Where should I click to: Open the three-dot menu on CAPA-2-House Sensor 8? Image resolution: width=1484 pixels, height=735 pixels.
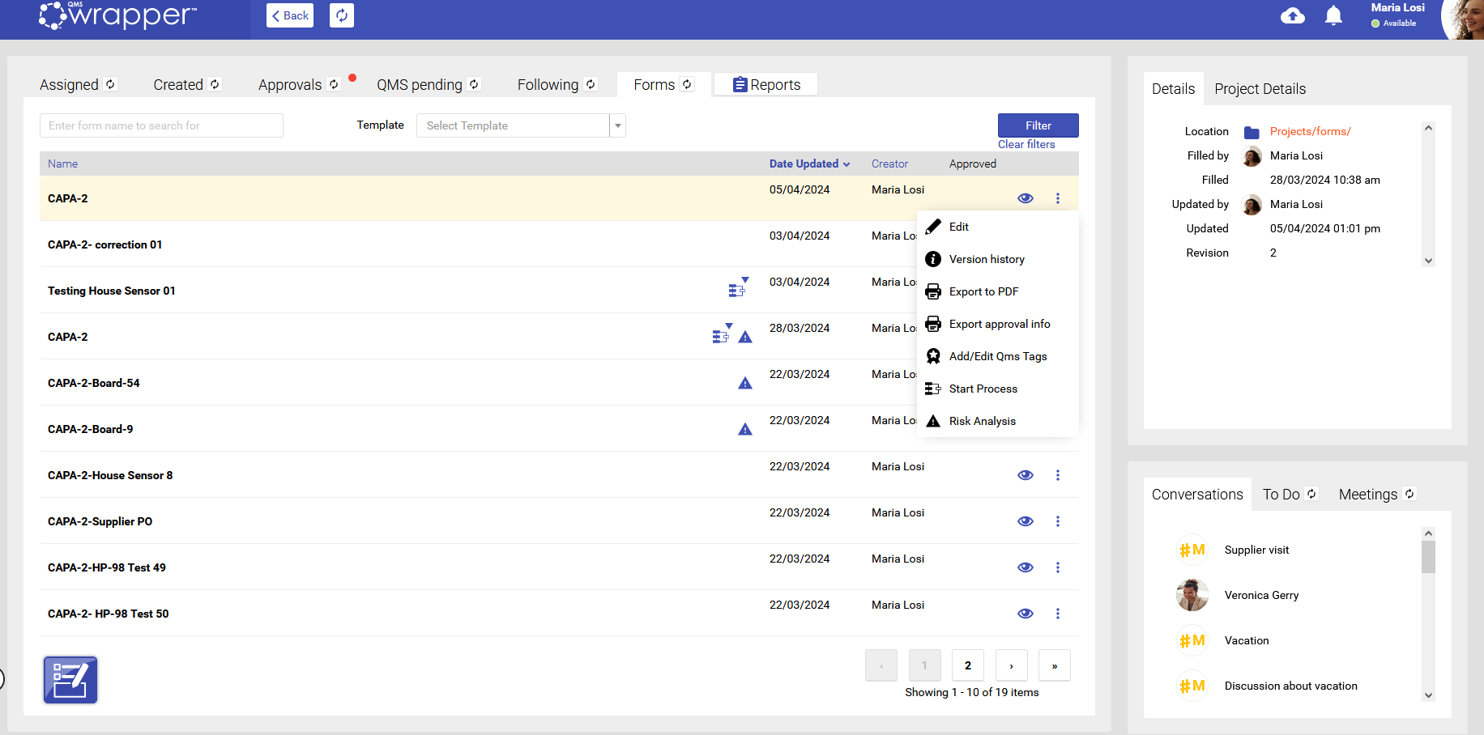(1058, 475)
